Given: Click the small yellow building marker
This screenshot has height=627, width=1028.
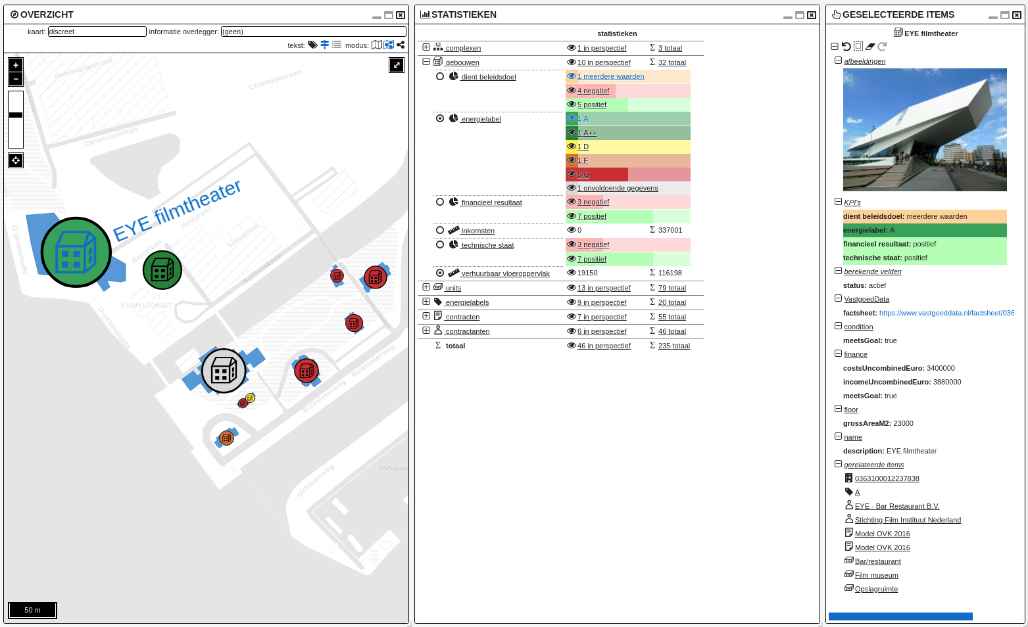Looking at the screenshot, I should tap(250, 398).
